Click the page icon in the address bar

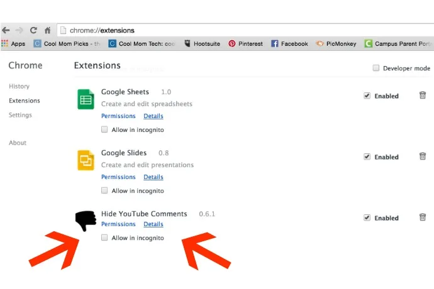pyautogui.click(x=63, y=30)
